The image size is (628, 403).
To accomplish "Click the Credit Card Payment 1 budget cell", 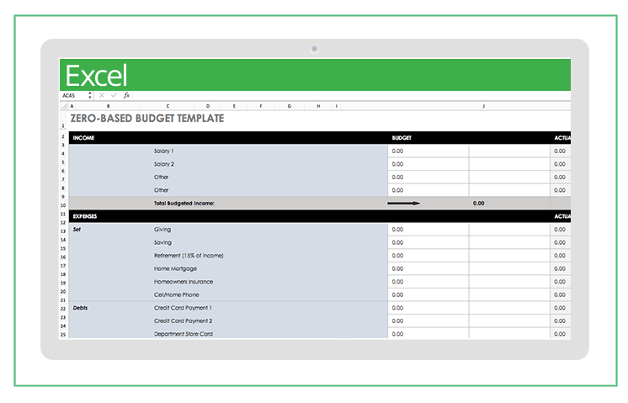I will pyautogui.click(x=428, y=308).
